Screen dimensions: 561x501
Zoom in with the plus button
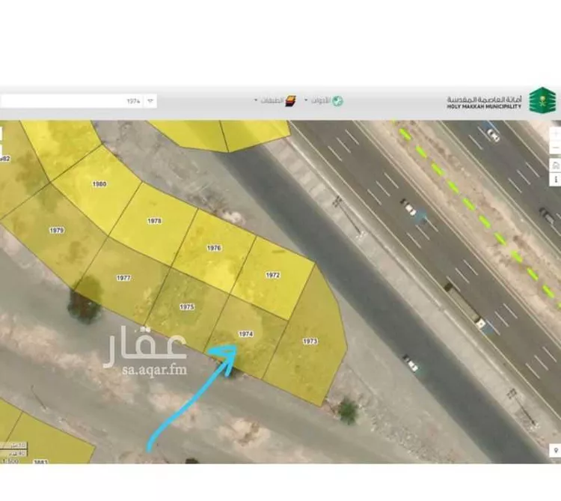point(556,134)
